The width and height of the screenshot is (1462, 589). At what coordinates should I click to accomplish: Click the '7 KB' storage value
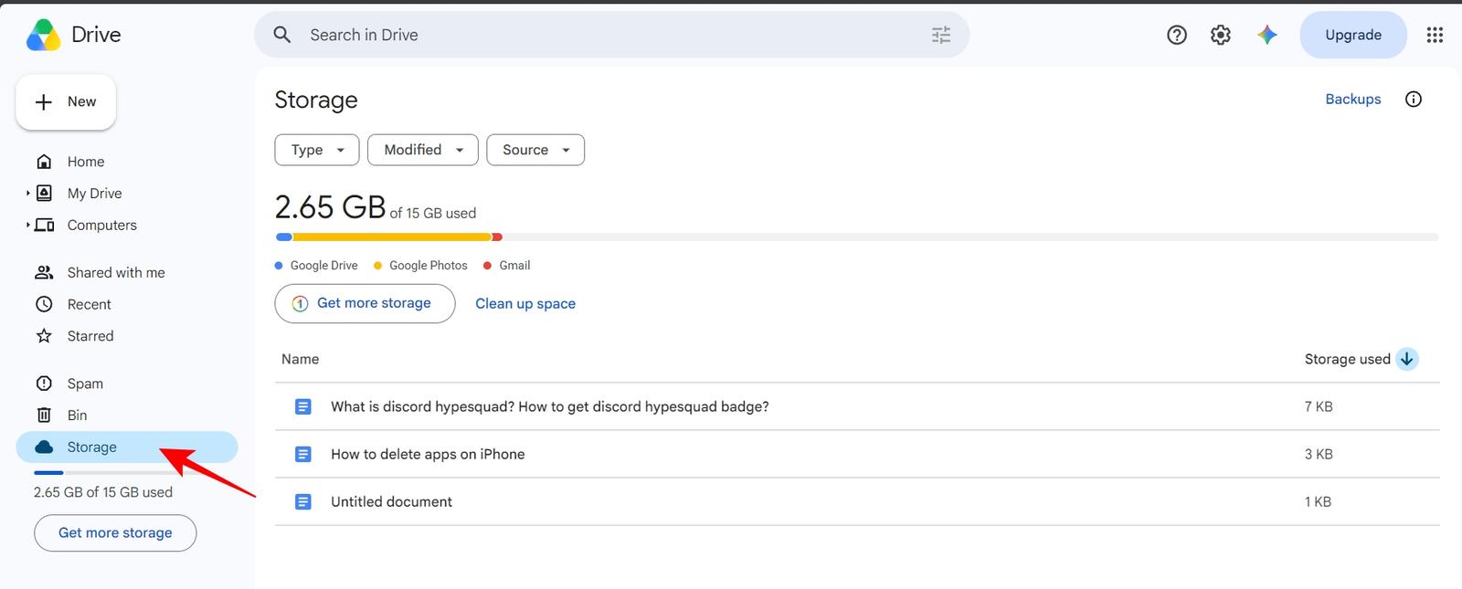[1319, 406]
